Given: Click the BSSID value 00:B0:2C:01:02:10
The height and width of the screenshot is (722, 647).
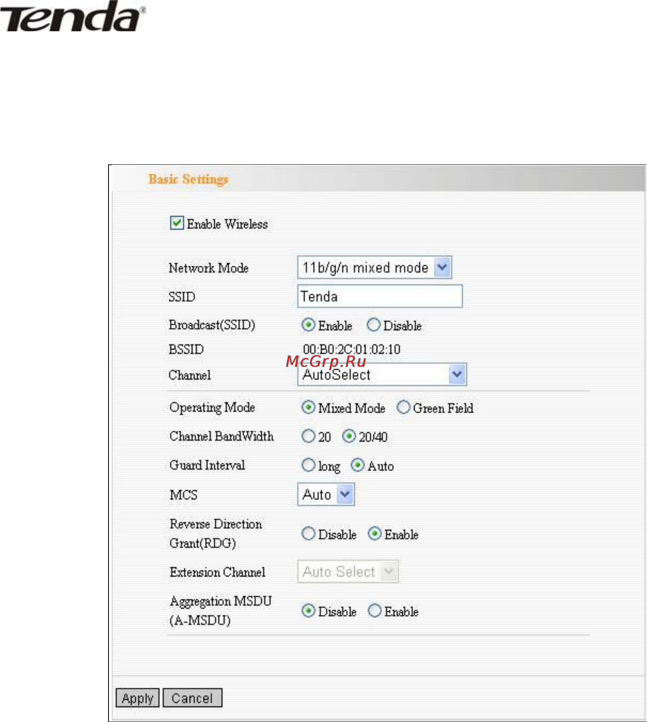Looking at the screenshot, I should click(352, 349).
